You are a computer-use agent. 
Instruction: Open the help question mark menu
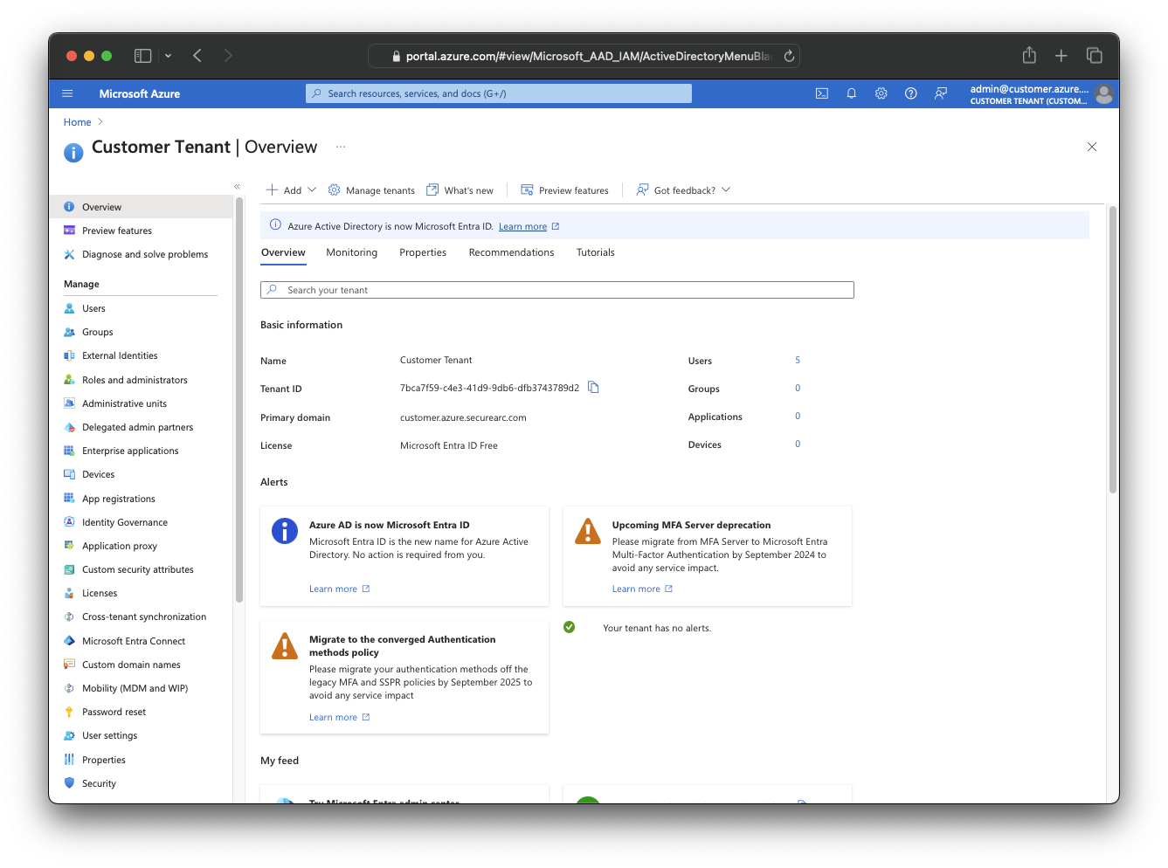pos(911,93)
